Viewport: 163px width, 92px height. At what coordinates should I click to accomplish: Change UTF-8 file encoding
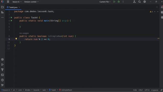tap(147, 90)
